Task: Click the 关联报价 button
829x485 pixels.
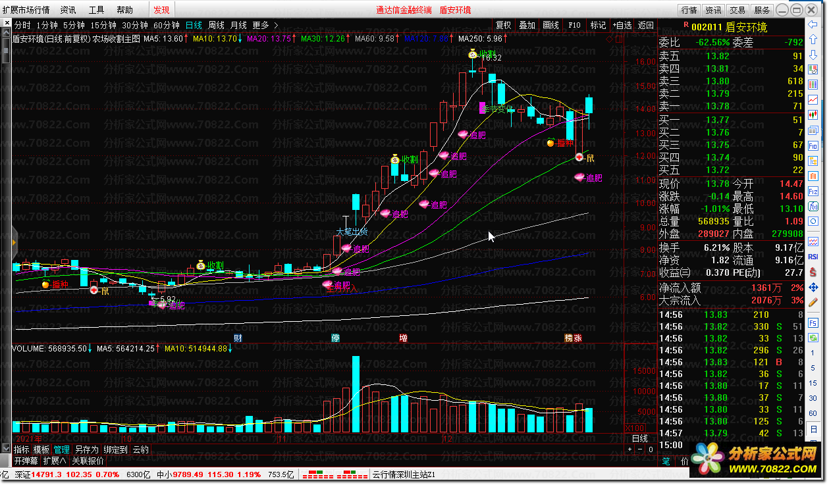Action: (88, 461)
